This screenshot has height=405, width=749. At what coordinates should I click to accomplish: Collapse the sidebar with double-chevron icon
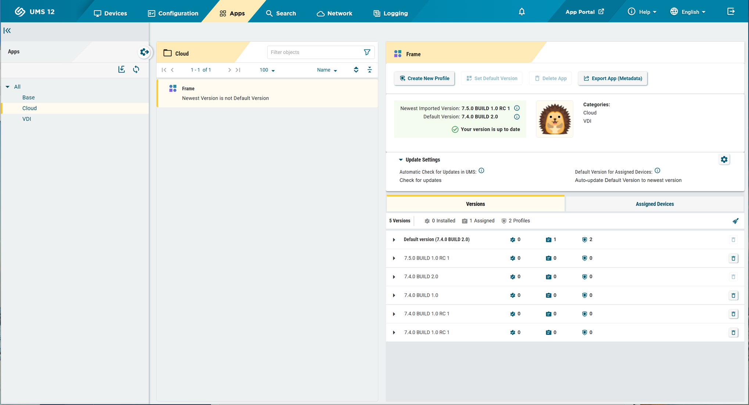point(7,31)
